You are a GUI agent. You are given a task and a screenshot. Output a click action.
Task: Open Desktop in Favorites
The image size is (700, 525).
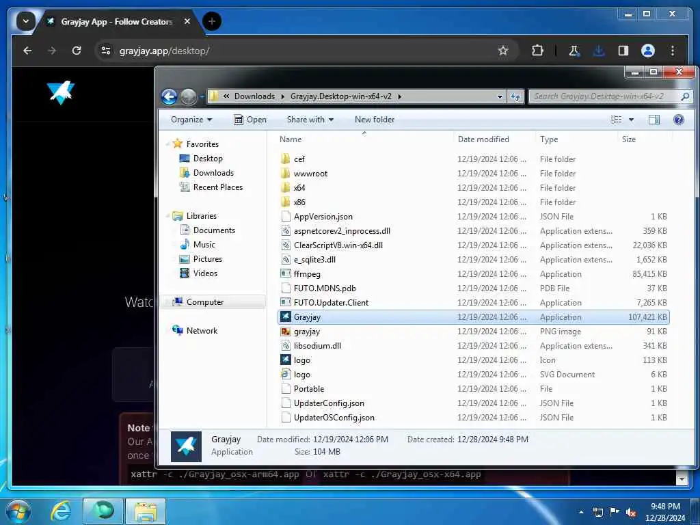pos(208,159)
